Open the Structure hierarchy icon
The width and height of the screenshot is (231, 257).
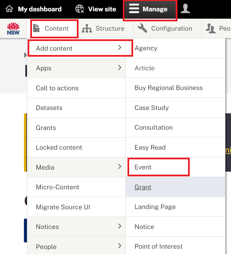pos(87,28)
